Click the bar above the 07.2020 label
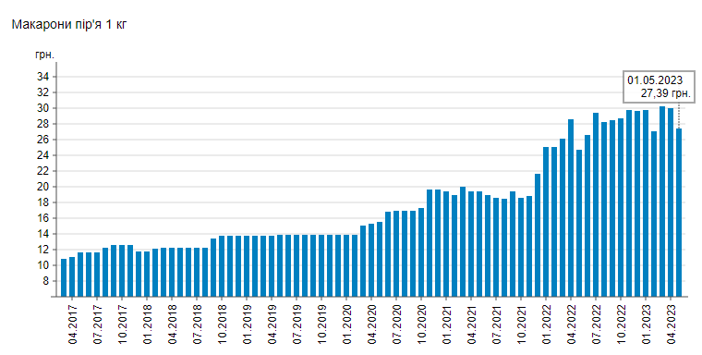The width and height of the screenshot is (702, 355). point(396,253)
